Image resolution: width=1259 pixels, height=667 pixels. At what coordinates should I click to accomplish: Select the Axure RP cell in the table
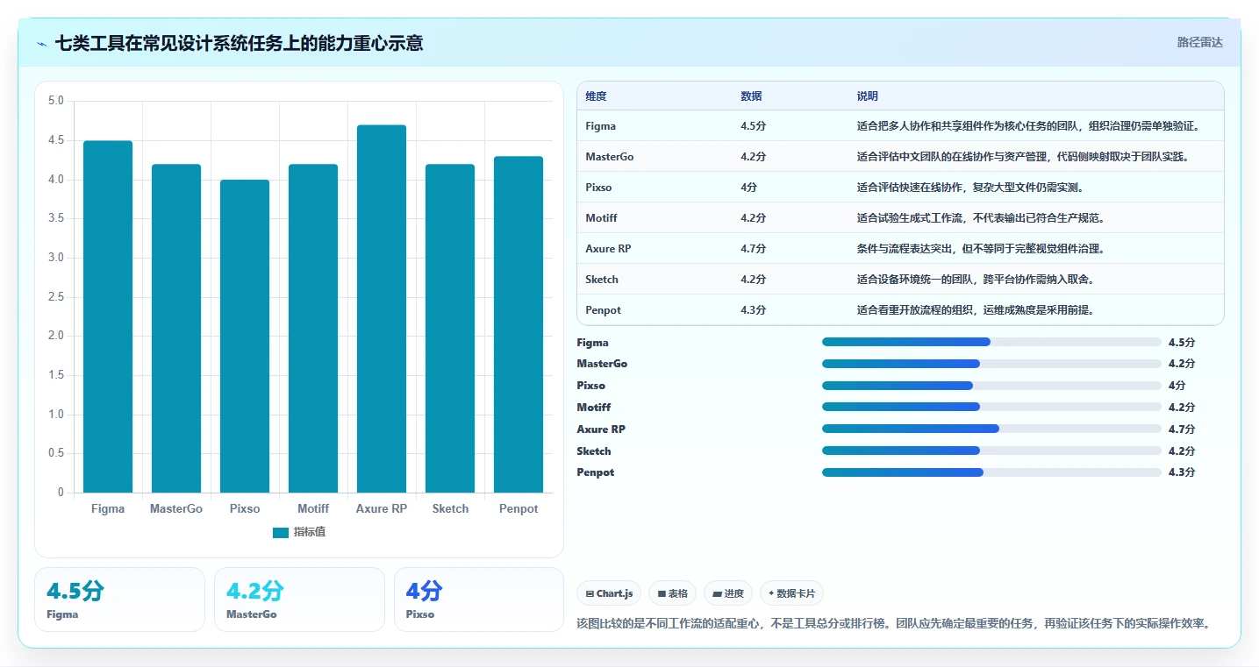point(608,249)
